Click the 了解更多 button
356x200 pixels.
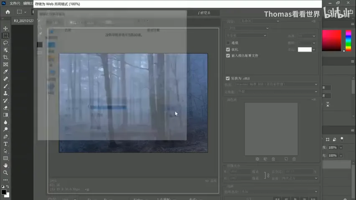pyautogui.click(x=204, y=13)
